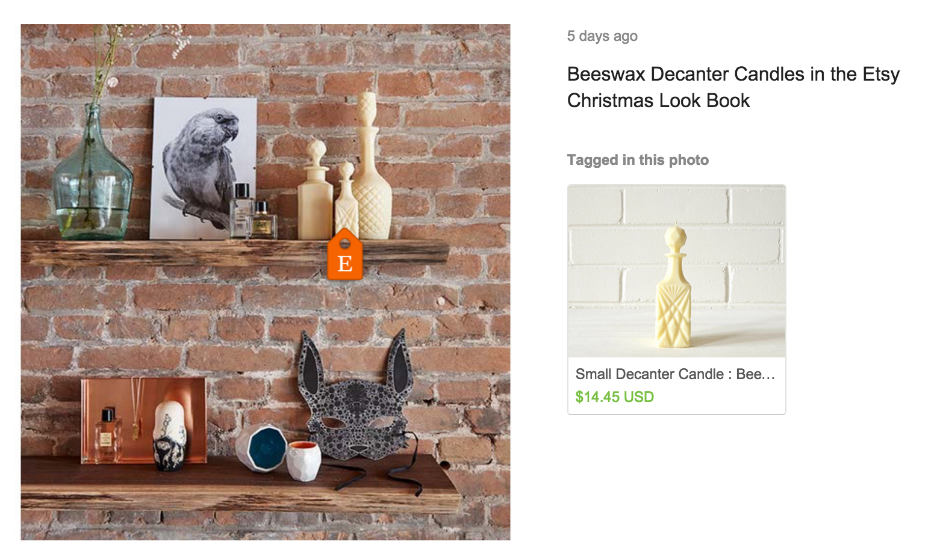Click the Beeswax Decanter Candles post title
The height and width of the screenshot is (556, 943).
(733, 87)
